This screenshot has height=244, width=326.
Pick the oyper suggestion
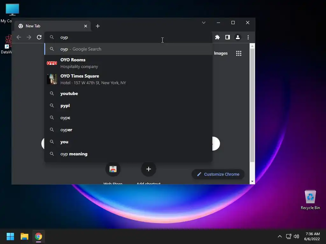point(128,130)
